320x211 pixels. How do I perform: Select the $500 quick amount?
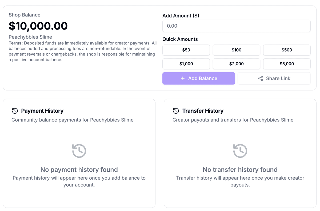click(x=287, y=50)
